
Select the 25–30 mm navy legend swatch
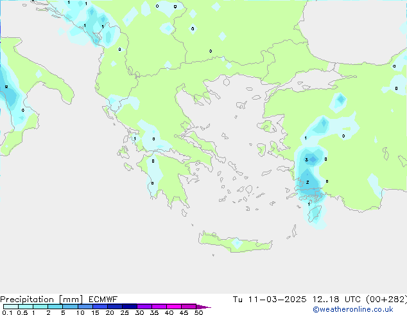(130, 307)
